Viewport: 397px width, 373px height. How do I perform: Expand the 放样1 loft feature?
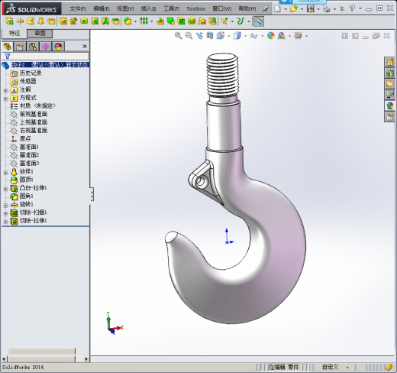[x=5, y=173]
